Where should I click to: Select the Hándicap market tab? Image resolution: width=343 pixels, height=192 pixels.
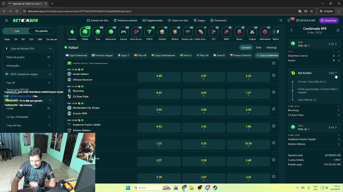(x=271, y=47)
